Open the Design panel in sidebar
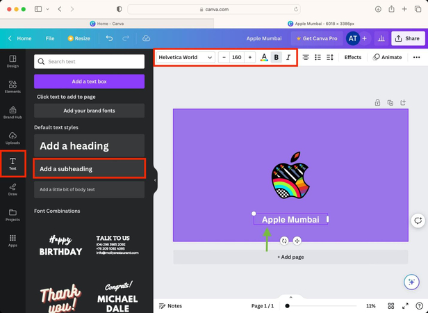This screenshot has height=313, width=428. tap(13, 61)
